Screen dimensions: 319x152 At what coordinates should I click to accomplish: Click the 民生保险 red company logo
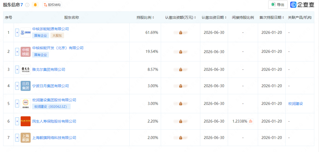tap(26, 121)
